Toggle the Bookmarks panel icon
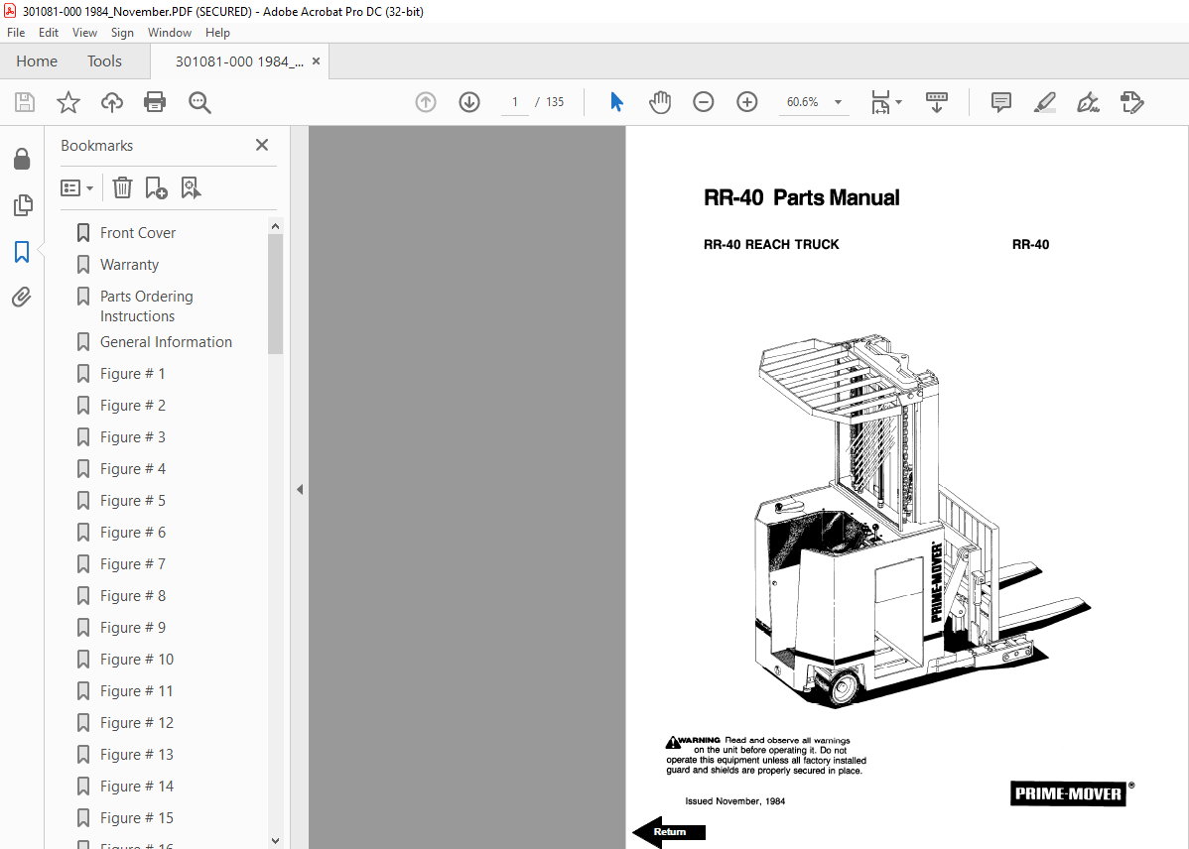Screen dimensions: 1189x849 22,252
